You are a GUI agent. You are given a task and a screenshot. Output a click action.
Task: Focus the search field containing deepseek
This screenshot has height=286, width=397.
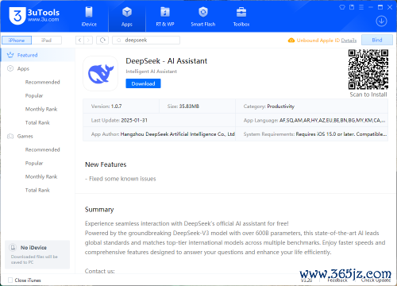[146, 41]
